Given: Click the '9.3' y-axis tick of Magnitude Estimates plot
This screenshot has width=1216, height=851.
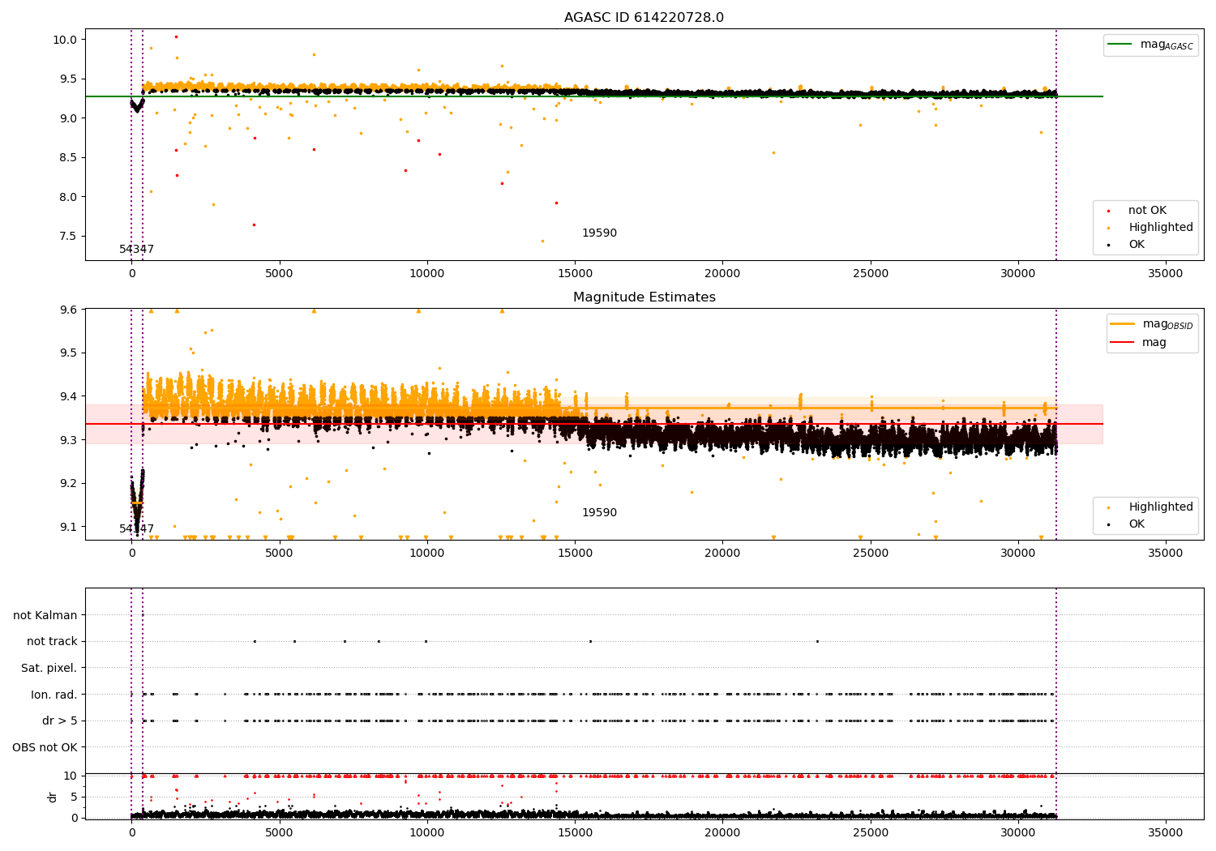Looking at the screenshot, I should pos(69,440).
